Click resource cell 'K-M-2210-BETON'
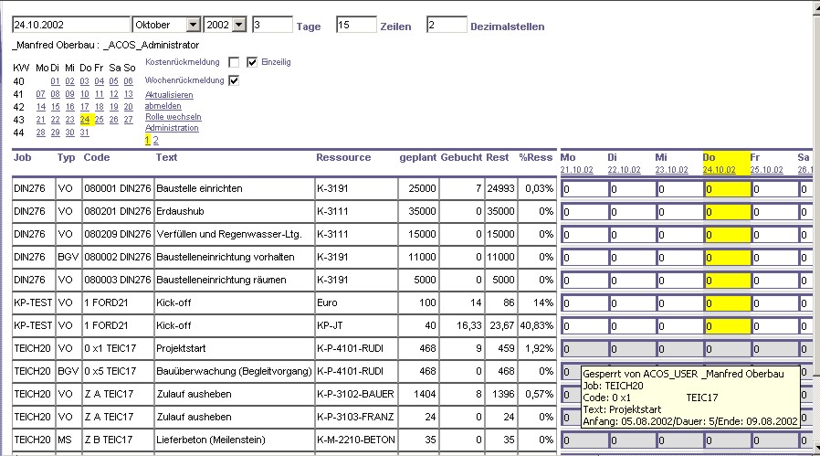 [x=356, y=440]
